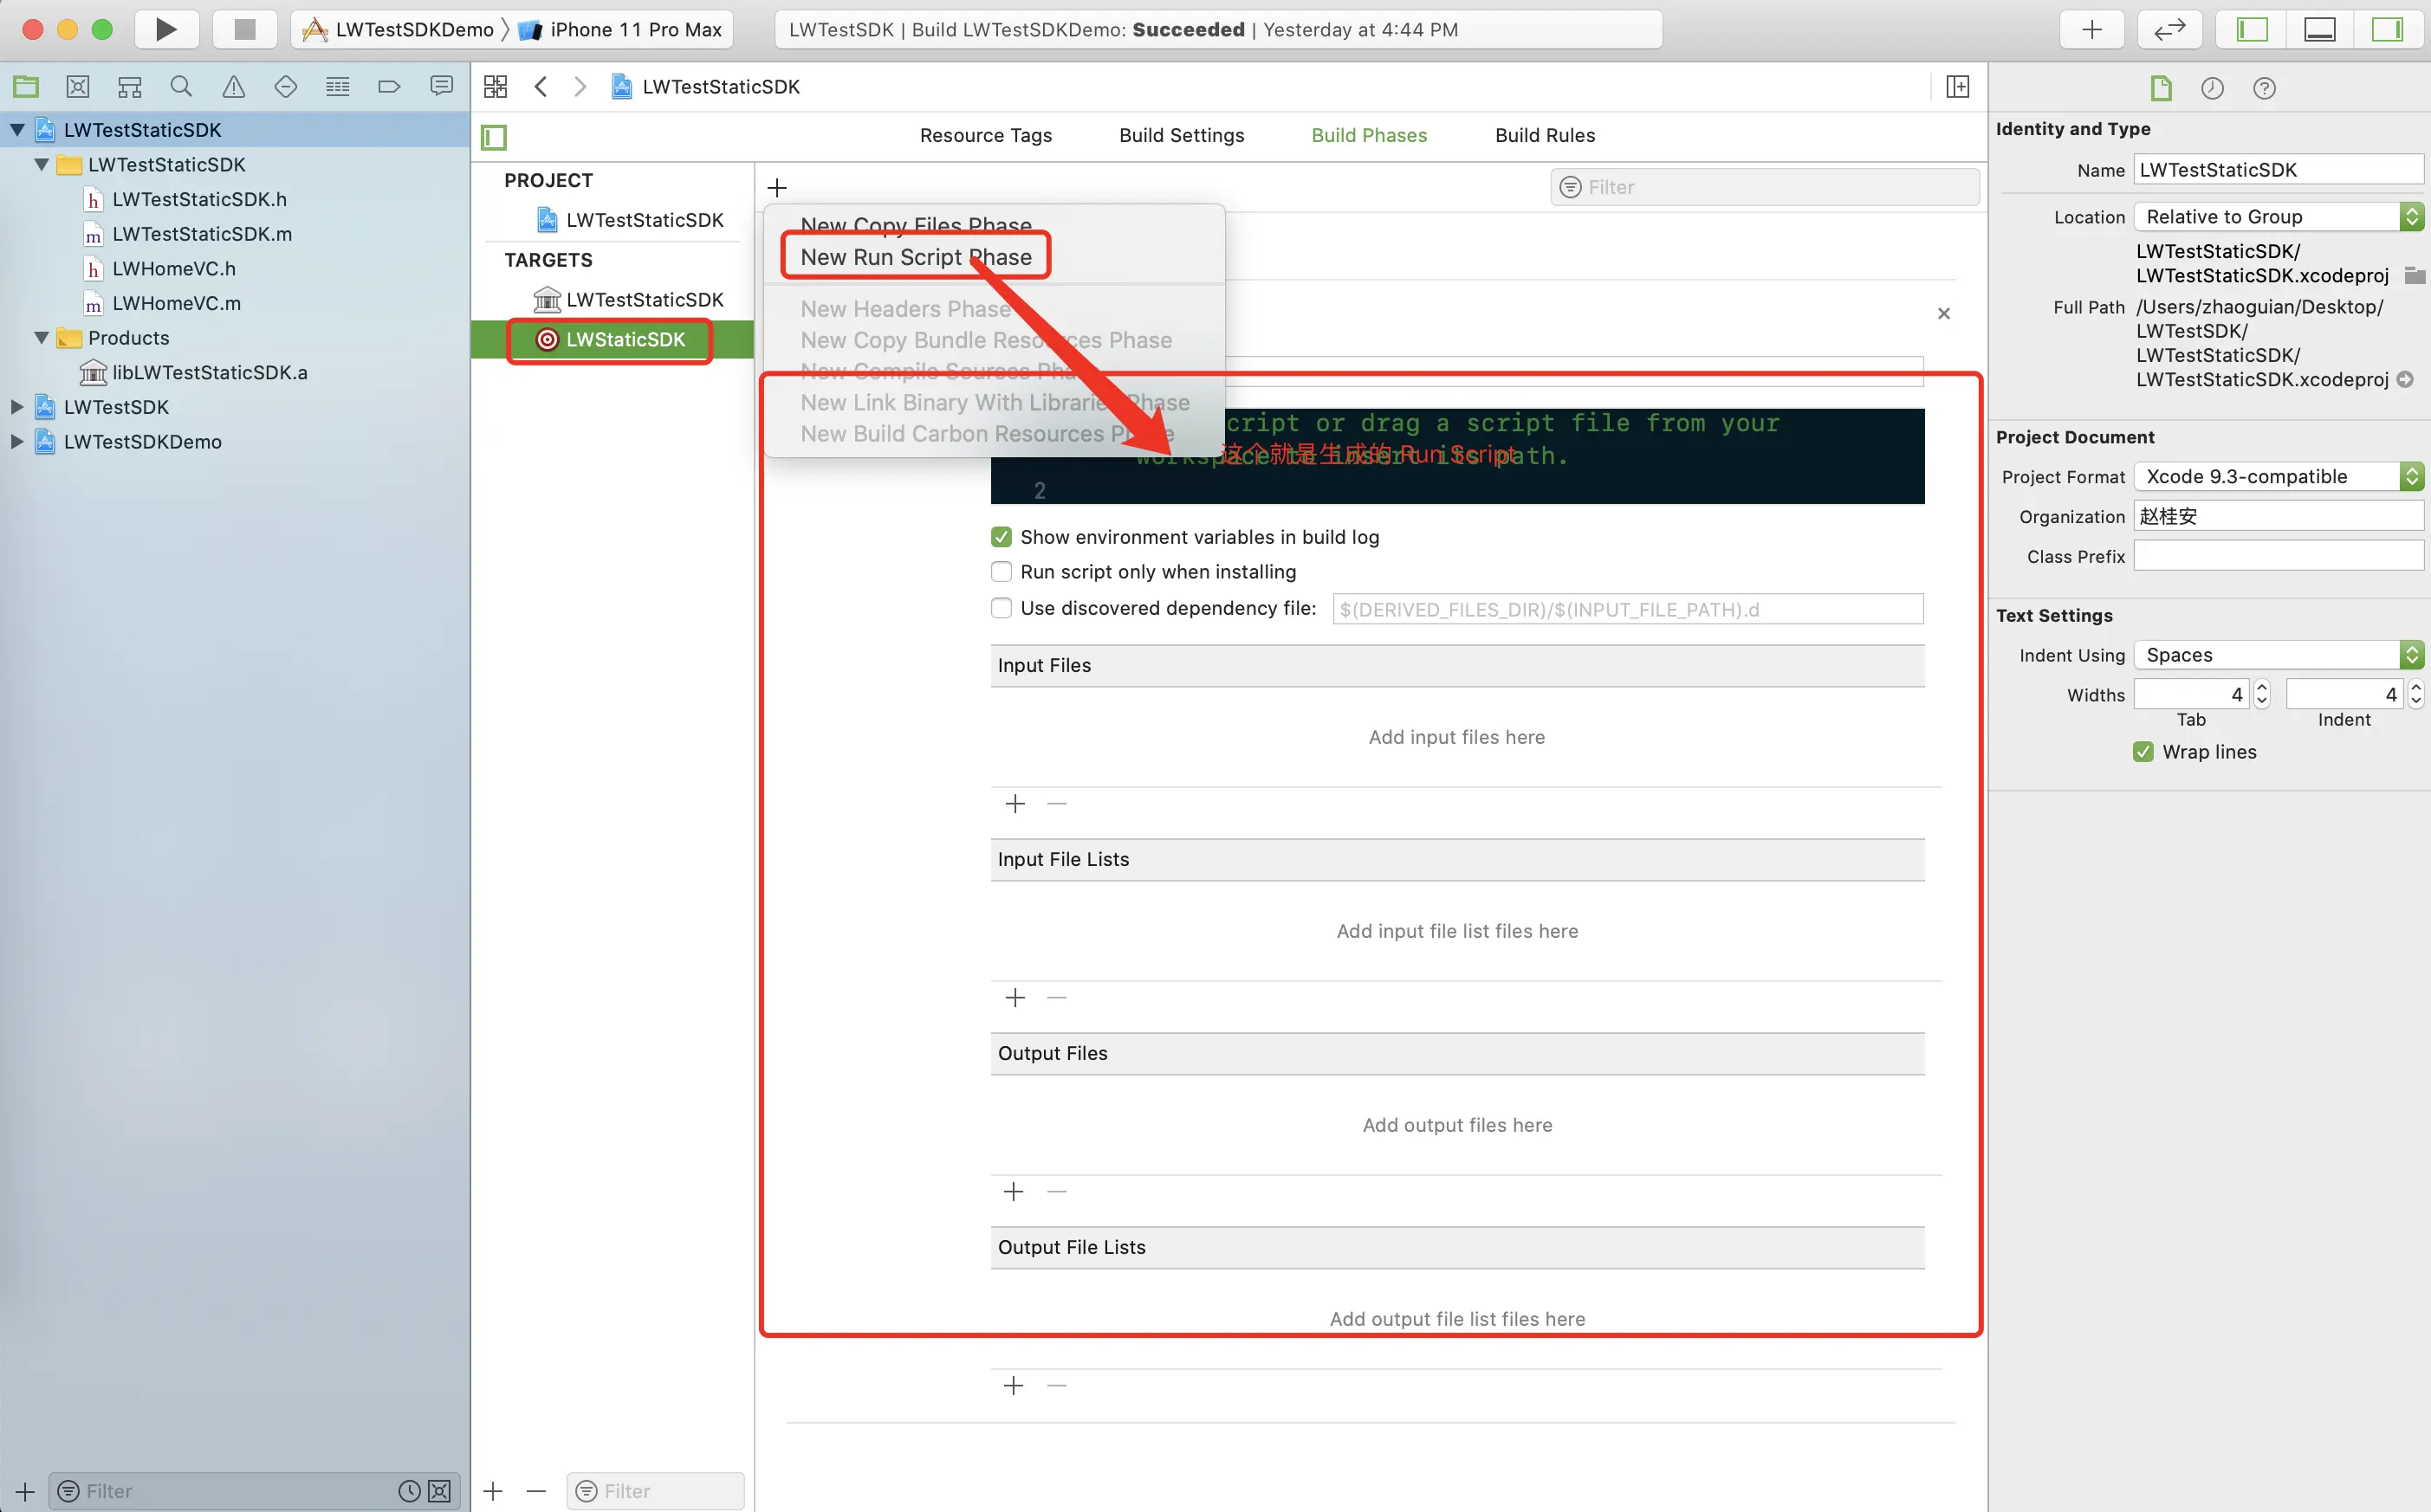Image resolution: width=2431 pixels, height=1512 pixels.
Task: Uncheck the Wrap lines checkbox
Action: pyautogui.click(x=2143, y=752)
